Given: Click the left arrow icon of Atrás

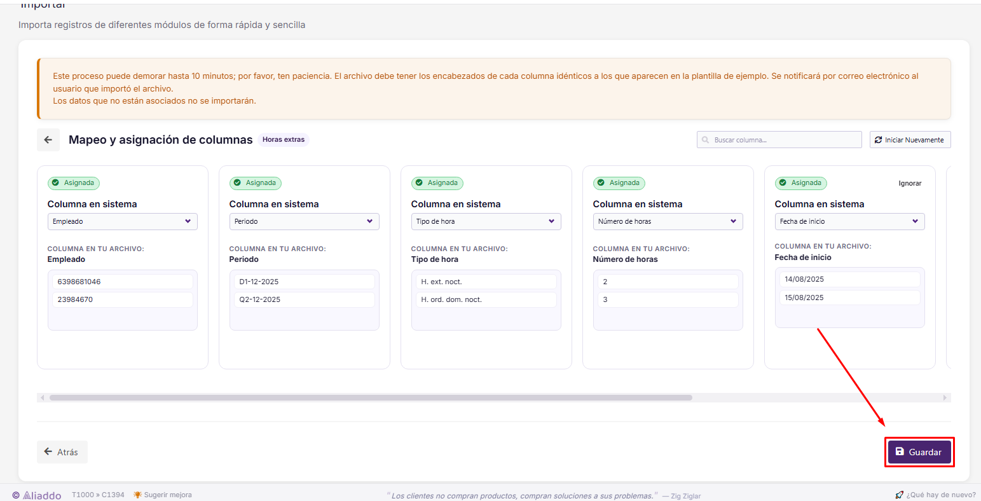Looking at the screenshot, I should click(48, 451).
